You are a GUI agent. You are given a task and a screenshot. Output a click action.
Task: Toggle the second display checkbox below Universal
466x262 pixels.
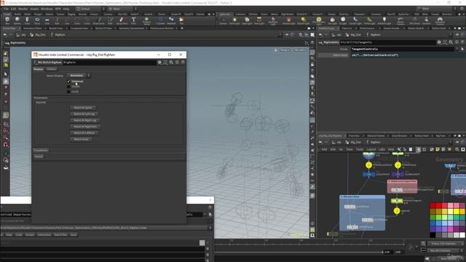[68, 87]
